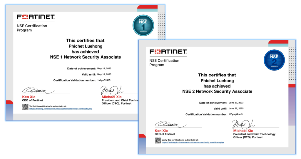
Task: Click red Michael Xie name on NSE 1 certificate
Action: [x=111, y=97]
